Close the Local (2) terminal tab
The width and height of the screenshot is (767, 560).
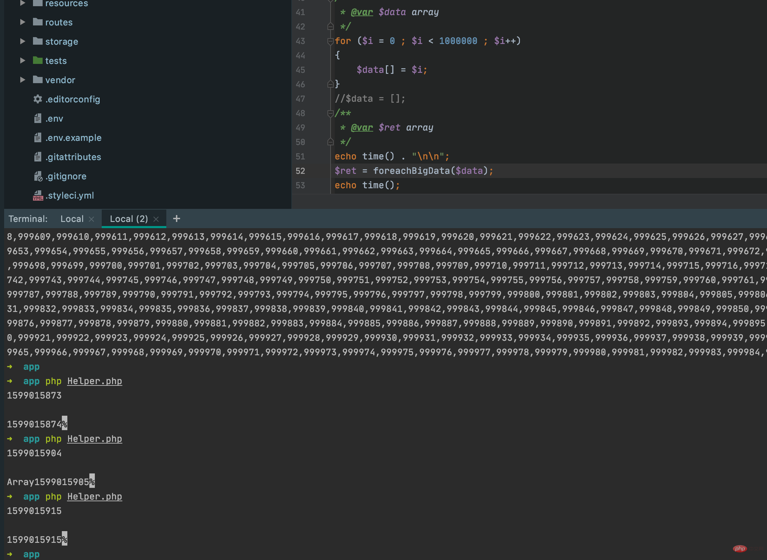pos(156,219)
